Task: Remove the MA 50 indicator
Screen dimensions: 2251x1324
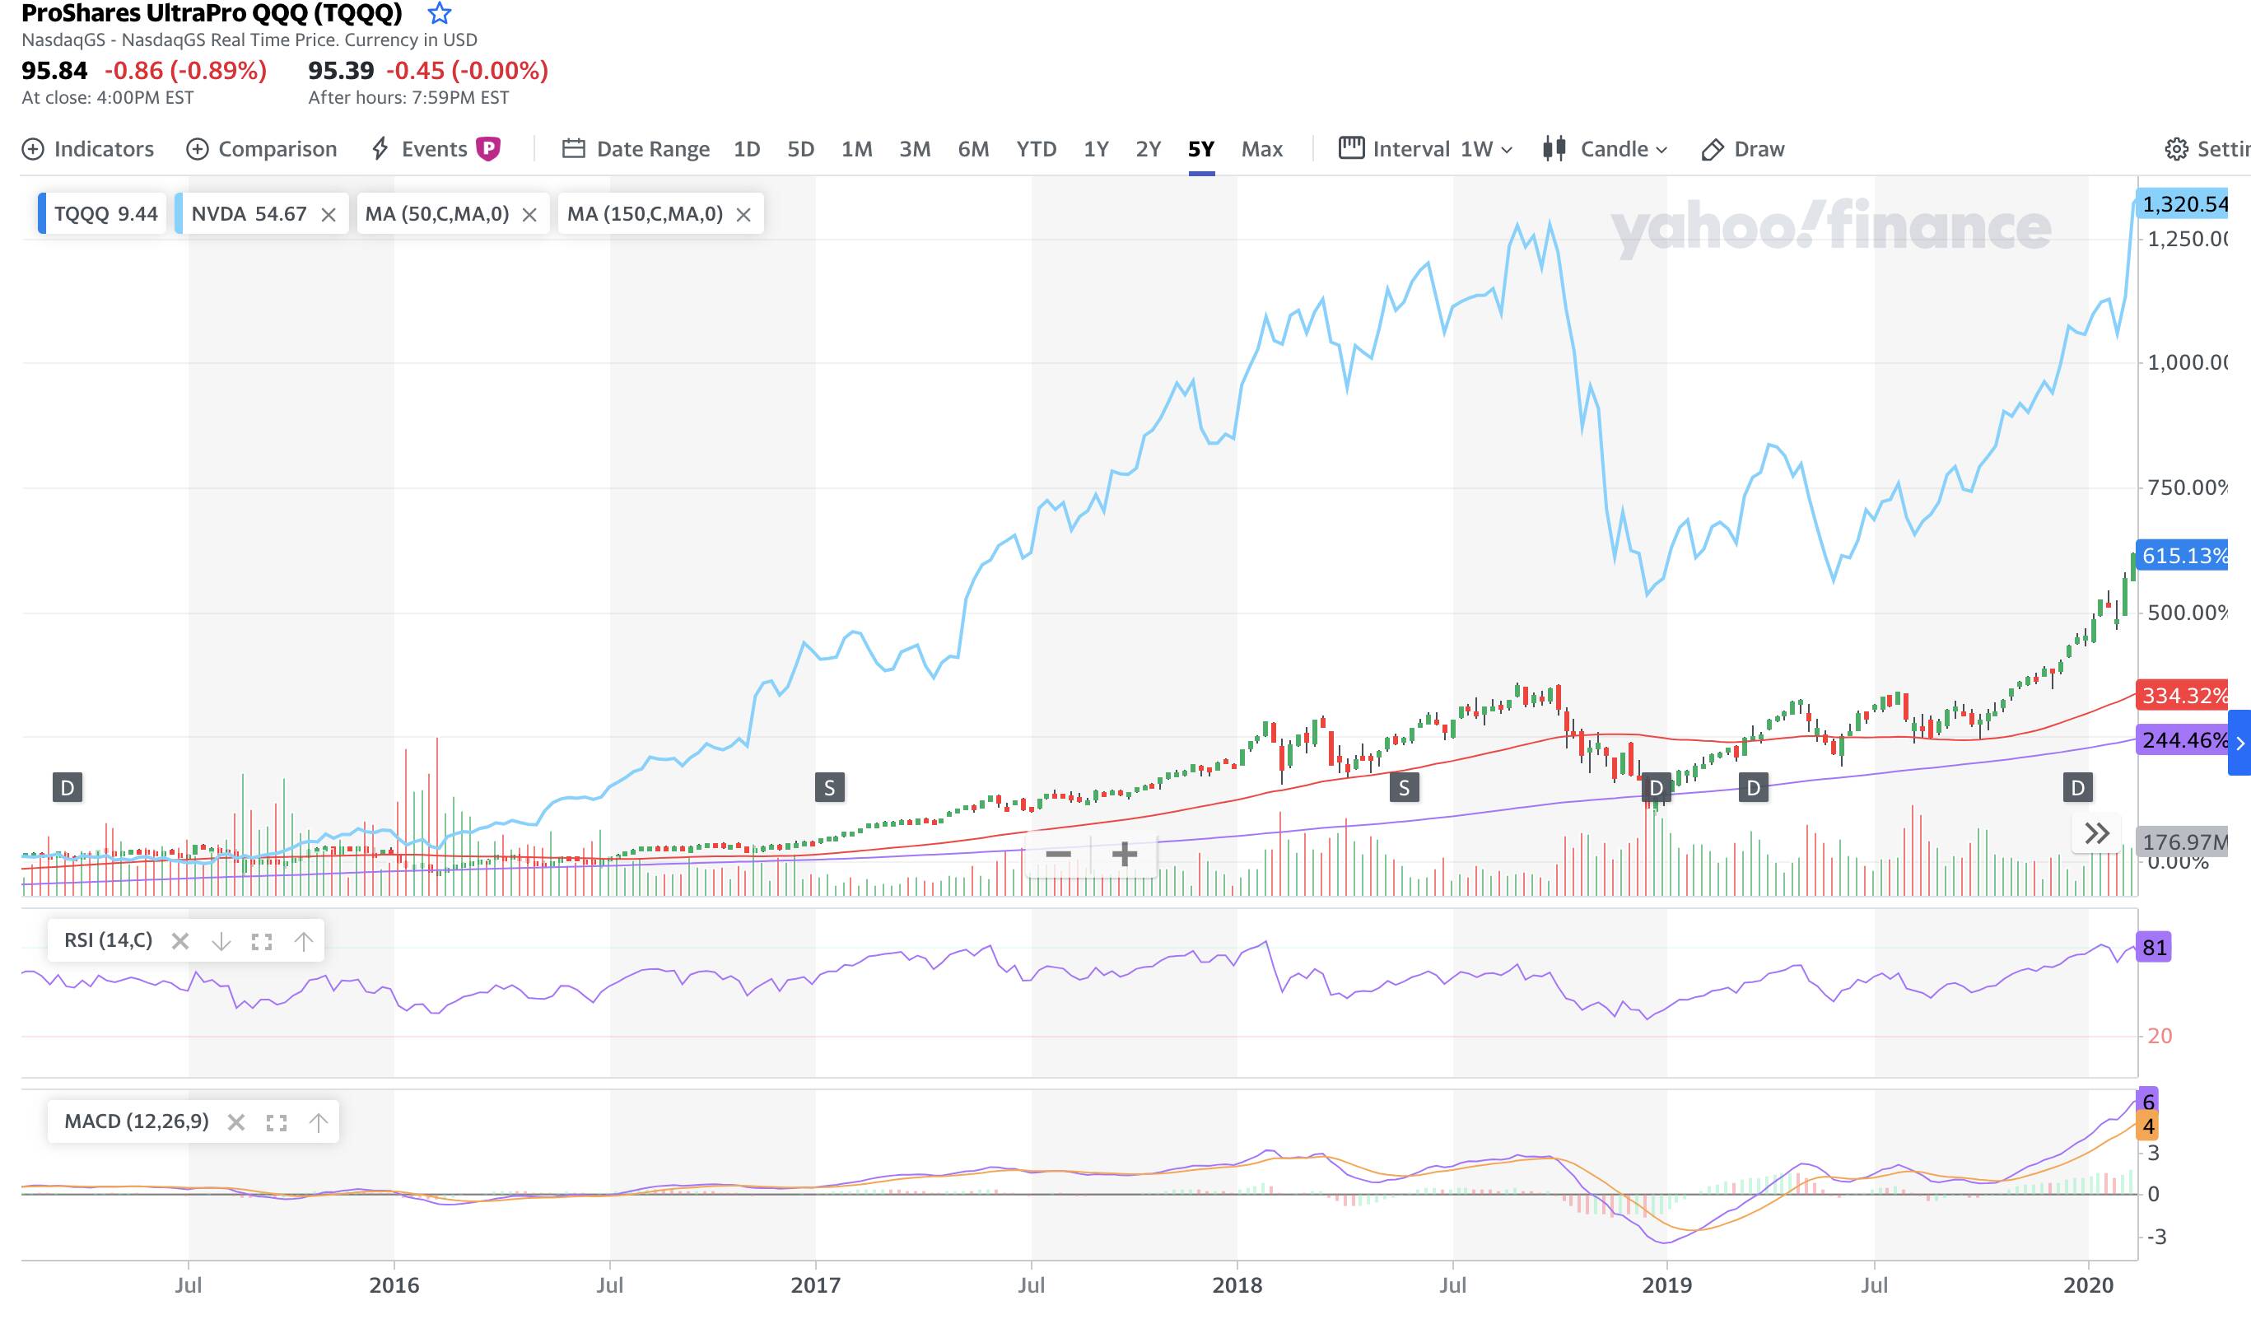Action: [529, 214]
